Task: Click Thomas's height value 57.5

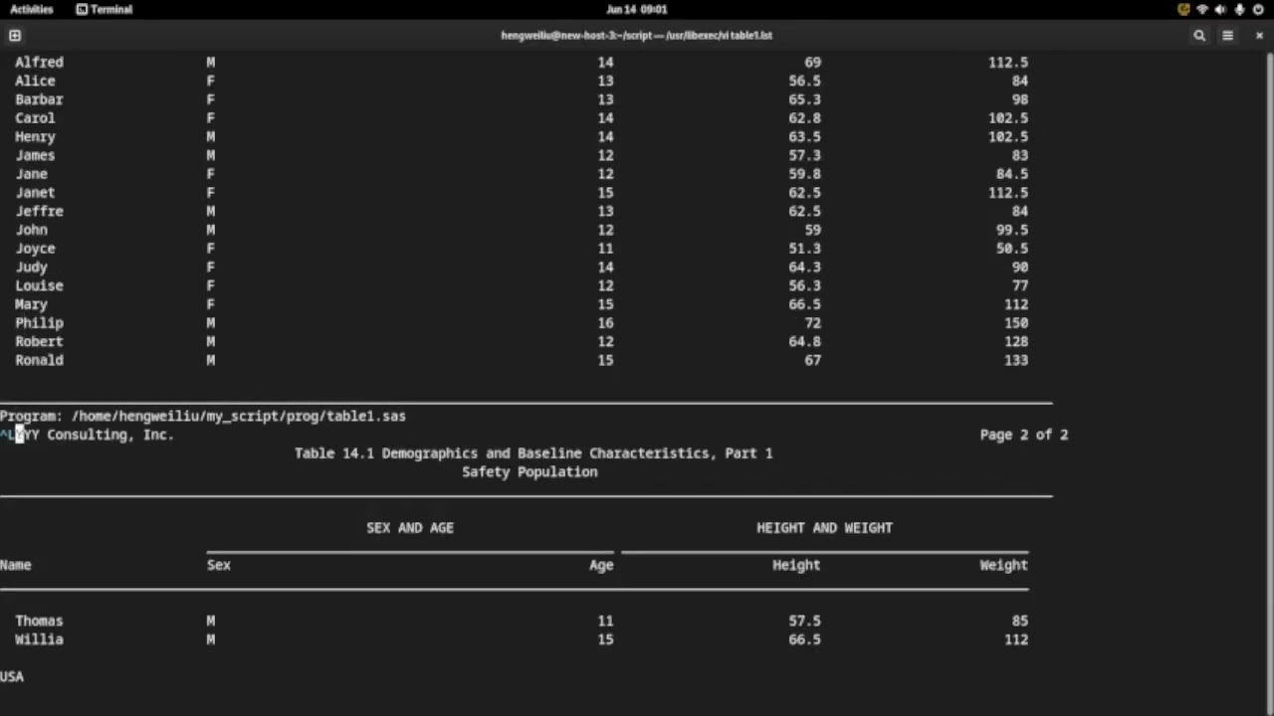Action: tap(804, 621)
